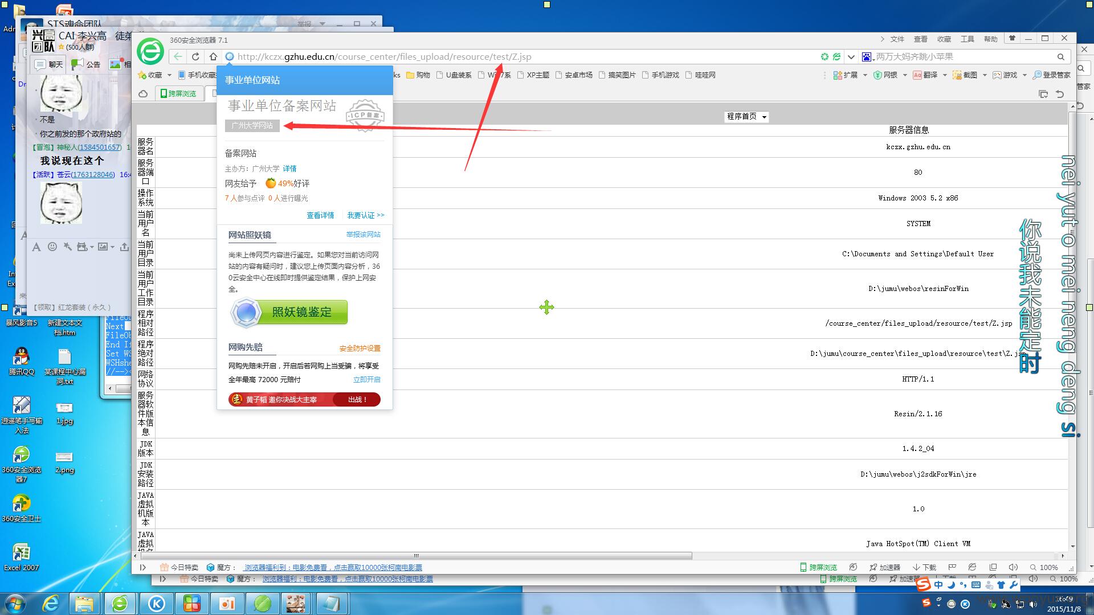The height and width of the screenshot is (615, 1094).
Task: Click the site security badge in address bar
Action: pyautogui.click(x=230, y=56)
